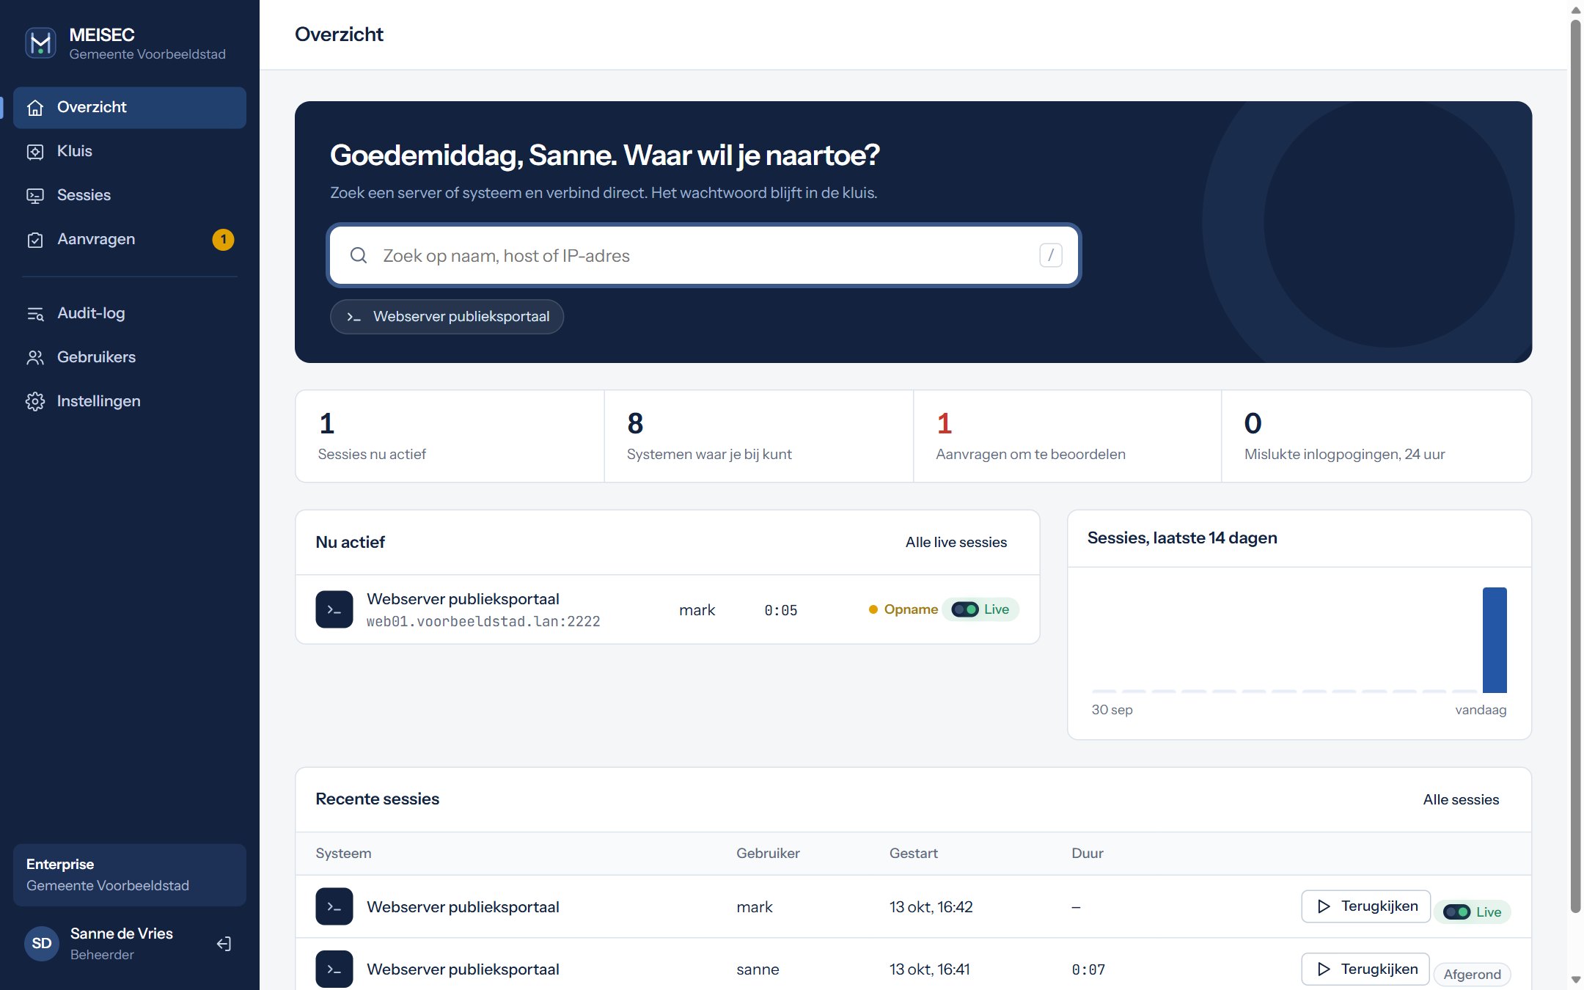Click the SD user avatar
Viewport: 1584px width, 990px height.
coord(42,944)
